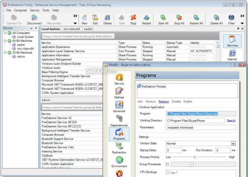This screenshot has height=177, width=248.
Task: Click the Edit service toolbar icon
Action: 95,18
